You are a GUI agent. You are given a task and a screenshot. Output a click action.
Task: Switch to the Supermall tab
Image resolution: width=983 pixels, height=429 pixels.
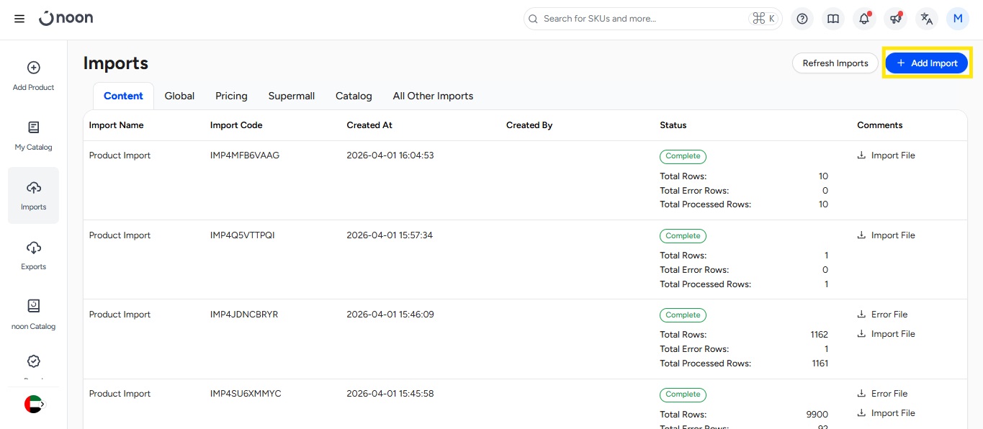point(291,96)
